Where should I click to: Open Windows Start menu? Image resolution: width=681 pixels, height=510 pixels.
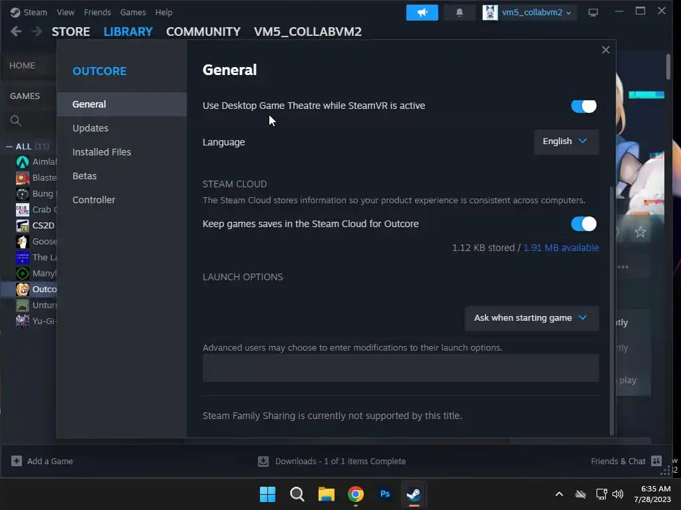(x=267, y=494)
